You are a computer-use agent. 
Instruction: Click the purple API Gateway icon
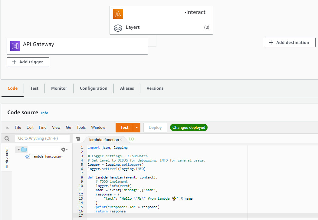15,46
